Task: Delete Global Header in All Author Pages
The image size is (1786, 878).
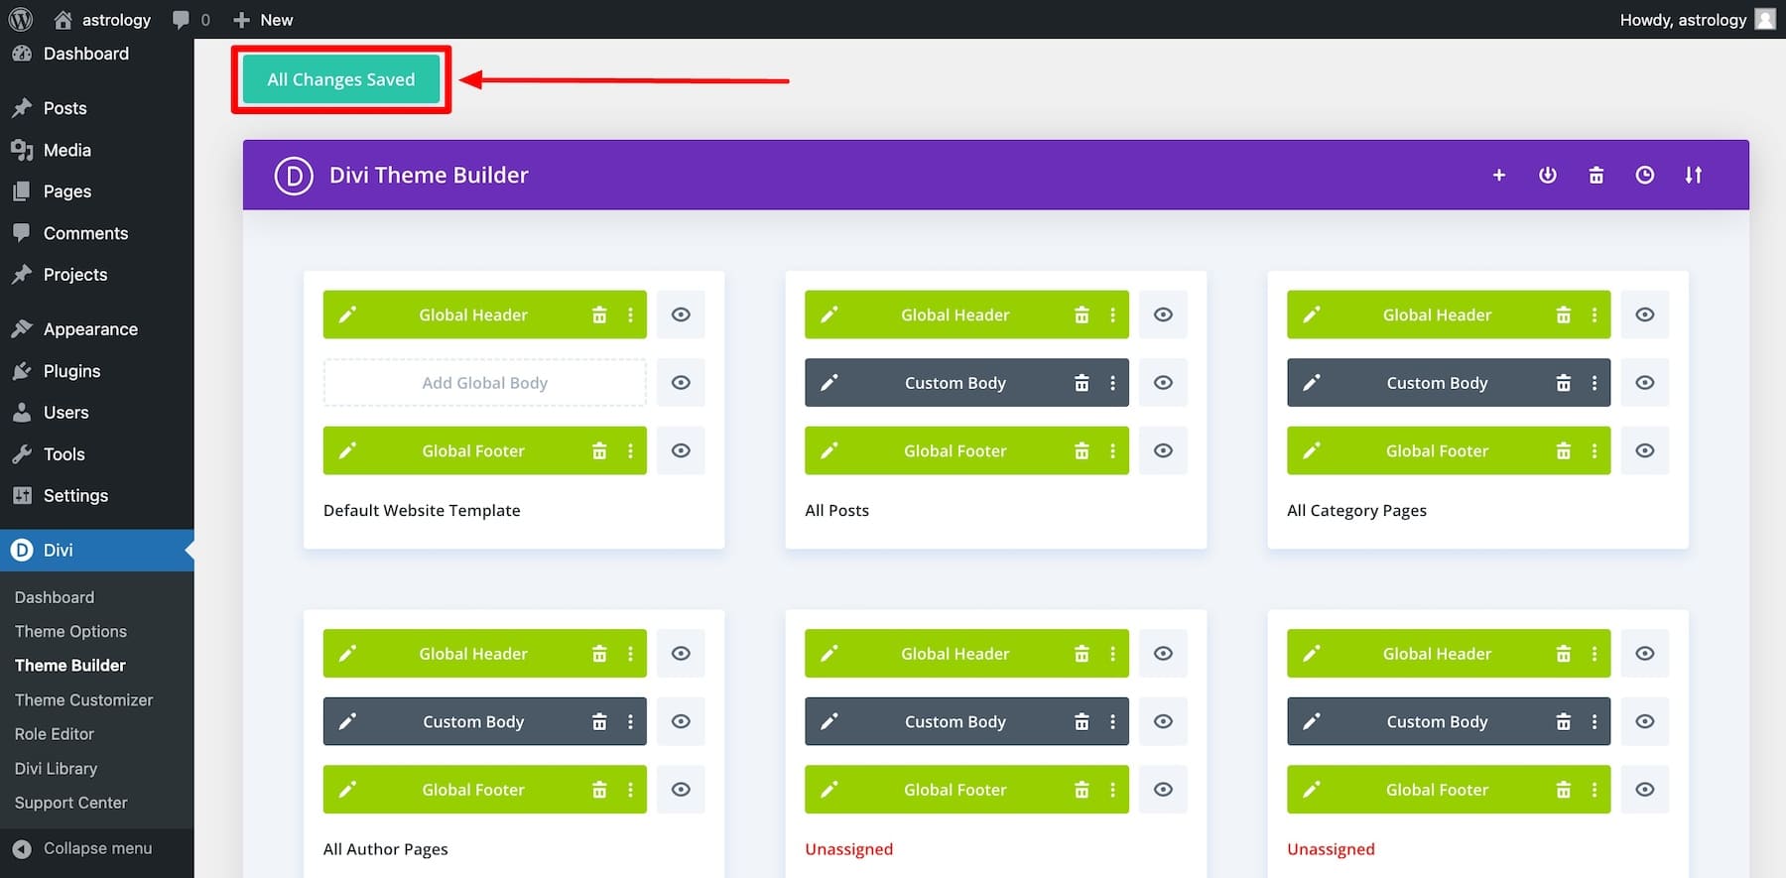Action: coord(599,654)
